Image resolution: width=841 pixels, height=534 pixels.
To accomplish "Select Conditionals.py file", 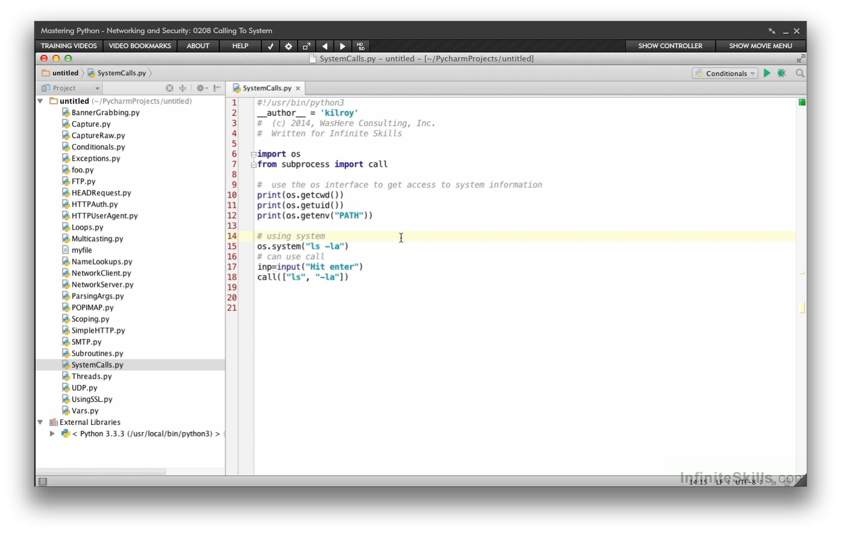I will (x=98, y=147).
